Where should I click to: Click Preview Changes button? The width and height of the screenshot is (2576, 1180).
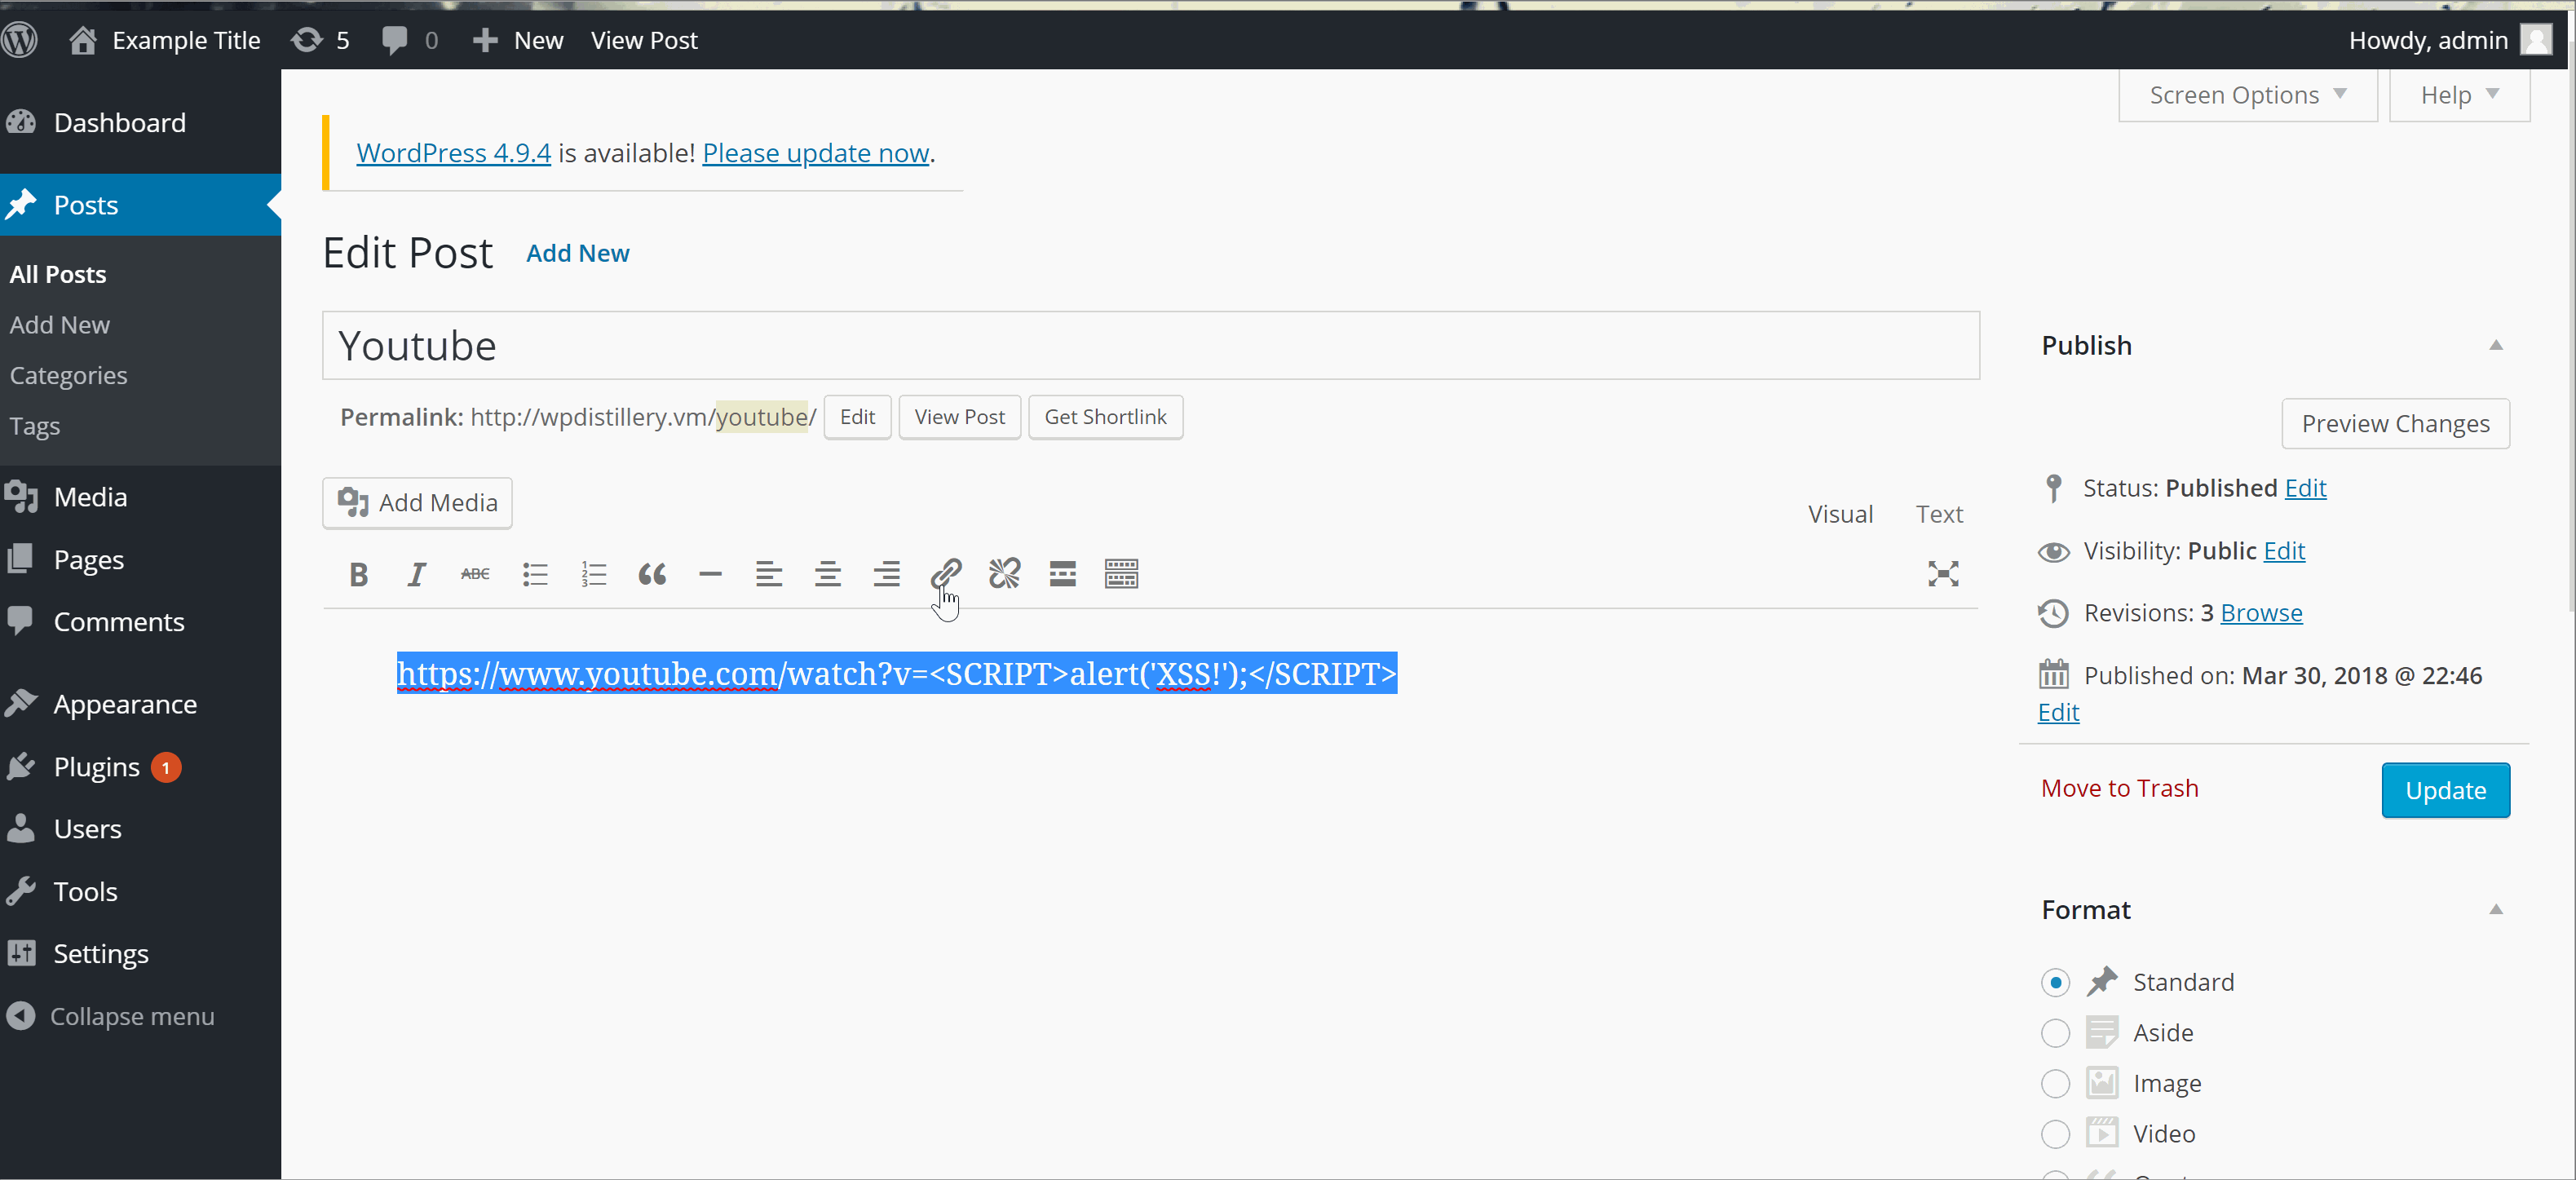[2395, 424]
